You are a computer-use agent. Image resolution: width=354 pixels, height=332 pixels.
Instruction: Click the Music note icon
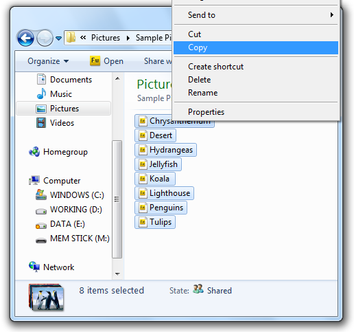tap(41, 93)
